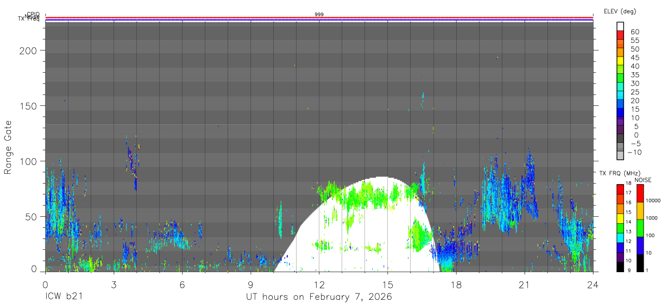Image resolution: width=667 pixels, height=308 pixels.
Task: Pick the yellow swatch in TX FRQ legend
Action: tap(620, 218)
